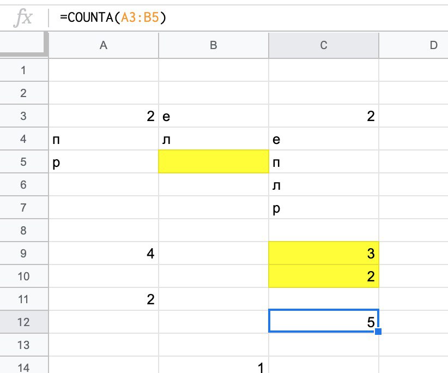Screen dimensions: 448x373
Task: Click cell A9 containing 4
Action: coord(104,254)
